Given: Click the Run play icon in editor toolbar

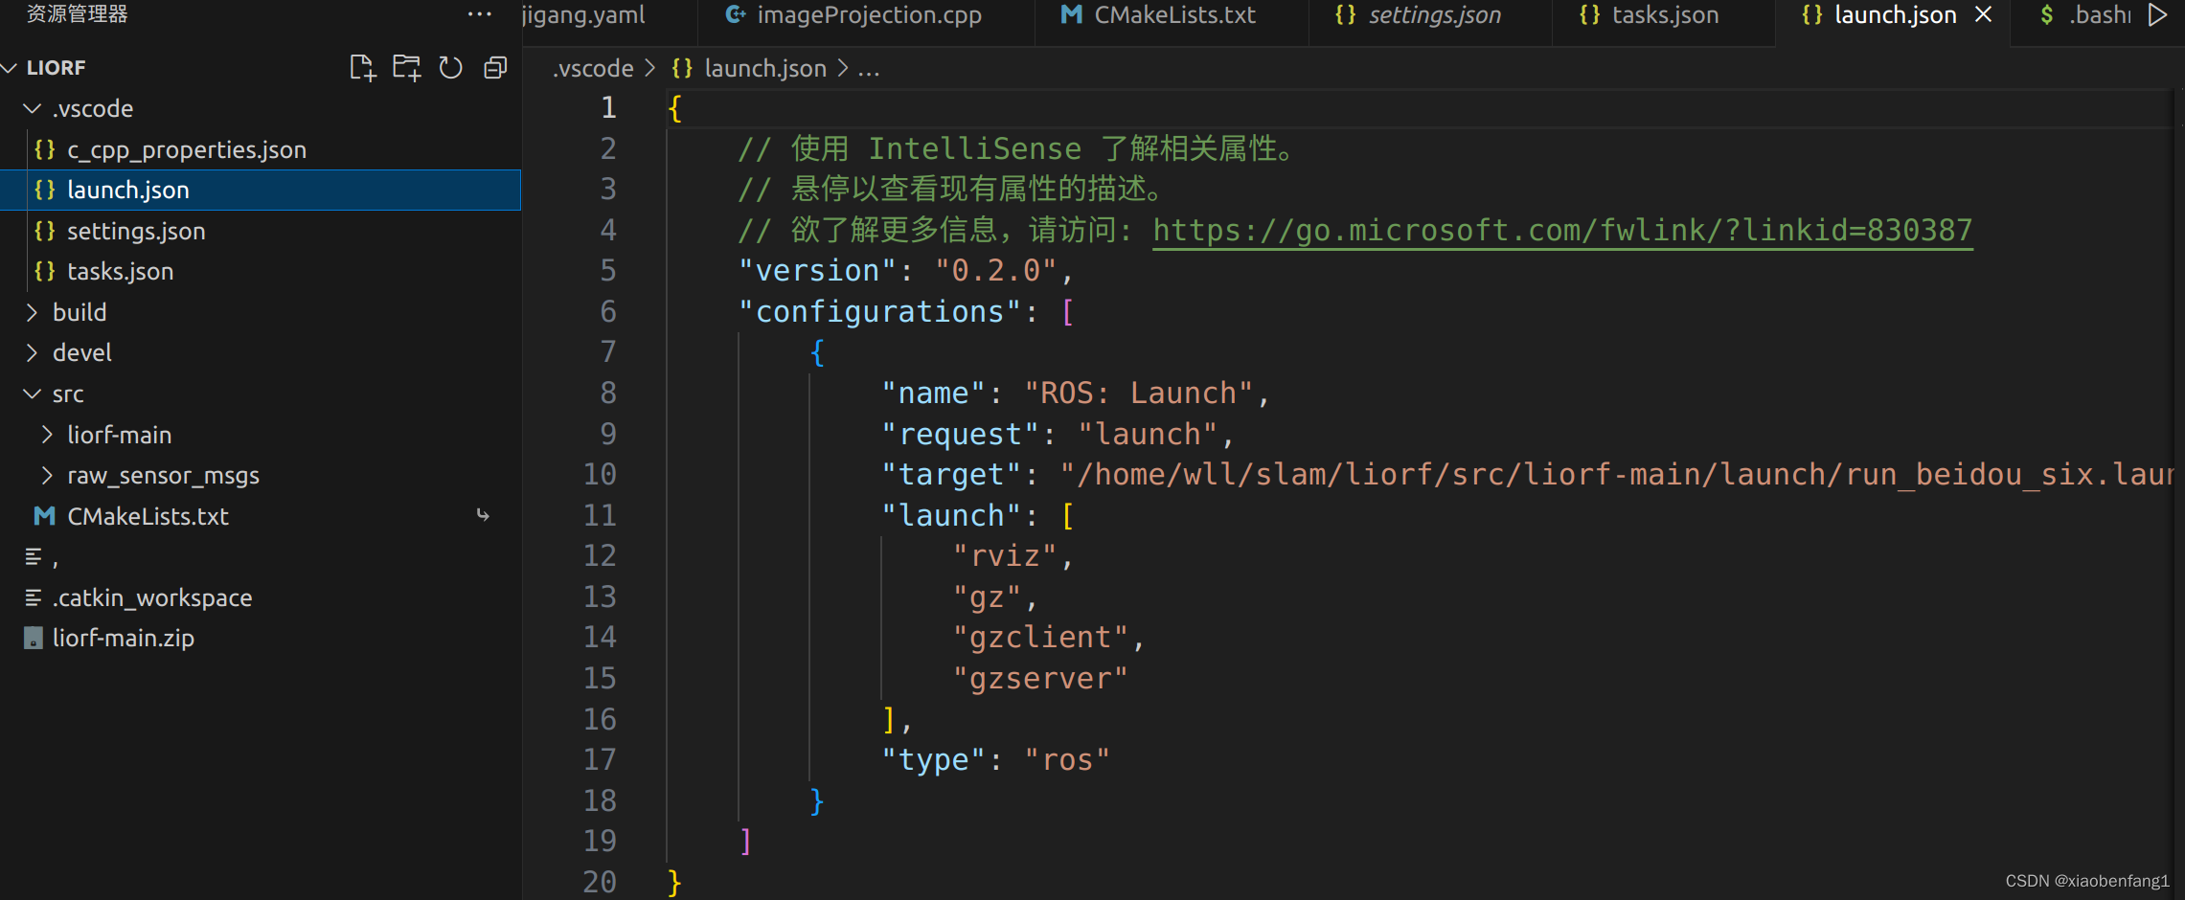Looking at the screenshot, I should (2157, 14).
